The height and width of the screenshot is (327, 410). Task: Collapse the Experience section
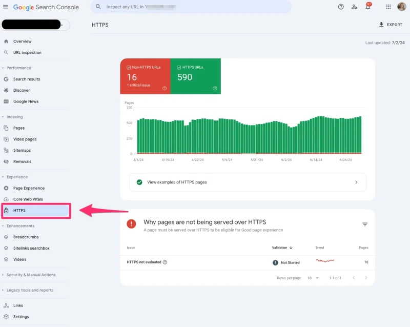click(x=3, y=177)
